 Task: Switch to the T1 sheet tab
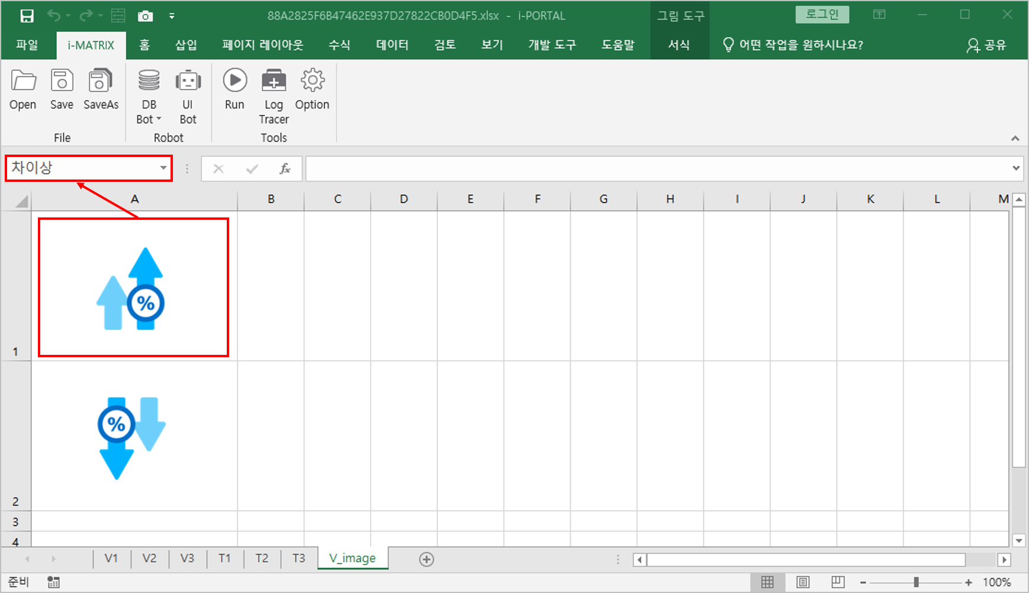pos(224,558)
